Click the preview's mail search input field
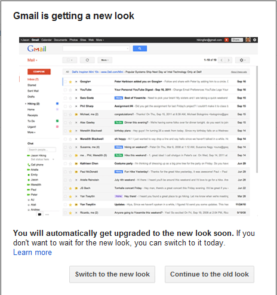The image size is (277, 295). click(x=96, y=48)
